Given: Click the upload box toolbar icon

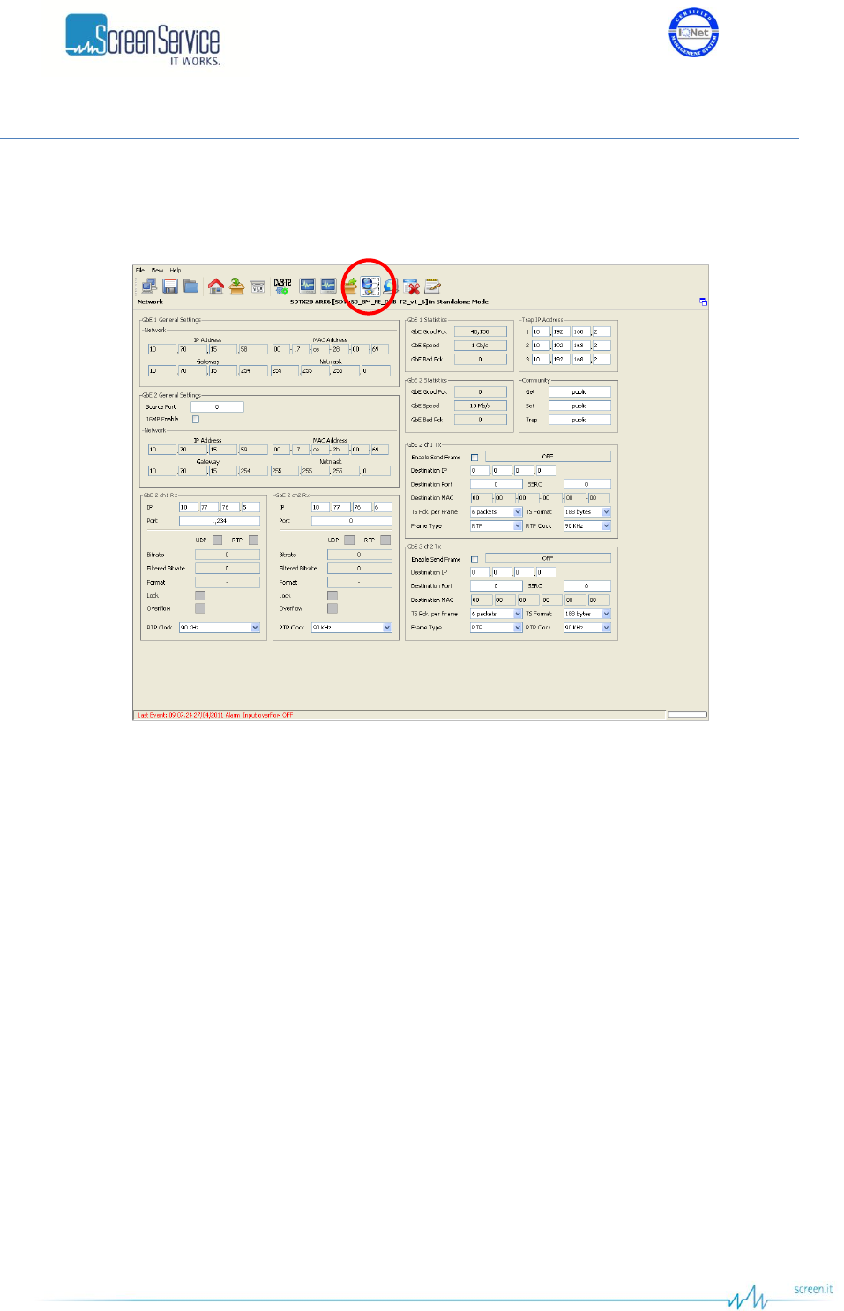Looking at the screenshot, I should click(236, 286).
